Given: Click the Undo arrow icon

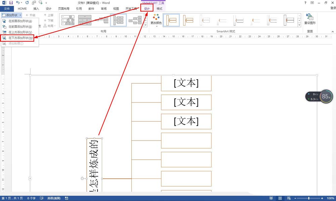Looking at the screenshot, I should pyautogui.click(x=18, y=3).
